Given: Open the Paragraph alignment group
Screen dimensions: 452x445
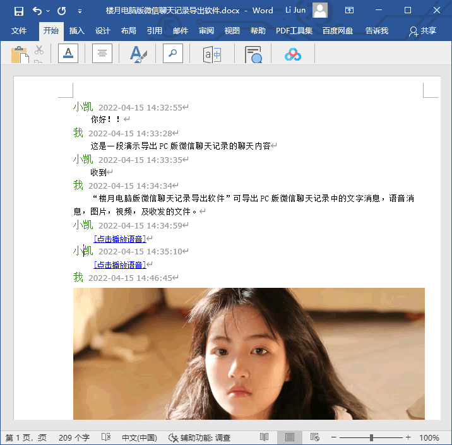Looking at the screenshot, I should (x=102, y=54).
